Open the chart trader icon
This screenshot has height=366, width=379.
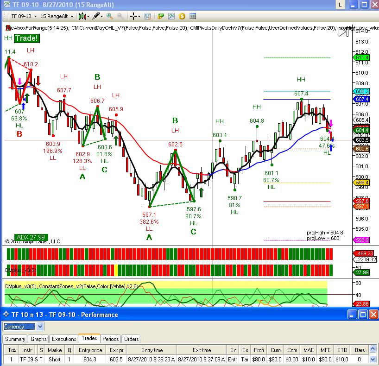160,16
